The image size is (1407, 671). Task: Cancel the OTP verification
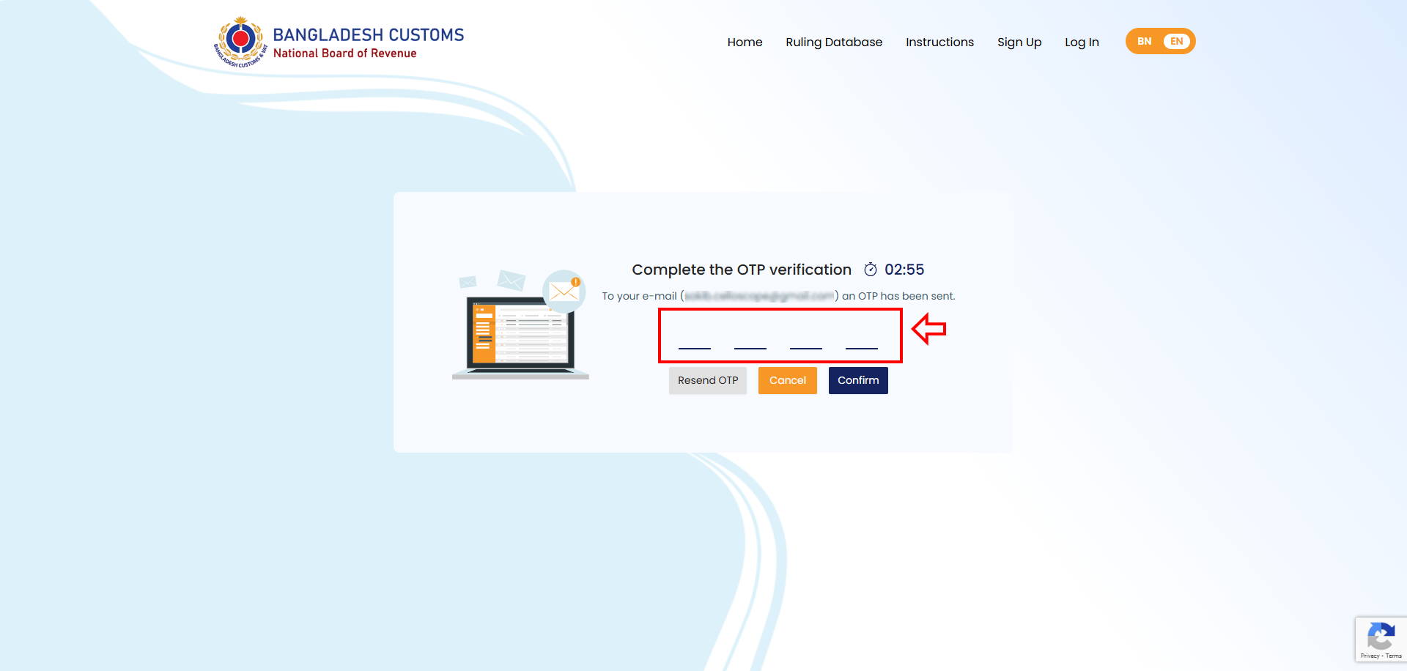coord(787,381)
